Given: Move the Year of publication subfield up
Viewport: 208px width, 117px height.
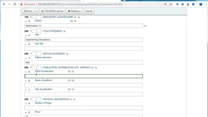Looking at the screenshot, I should point(26,90).
